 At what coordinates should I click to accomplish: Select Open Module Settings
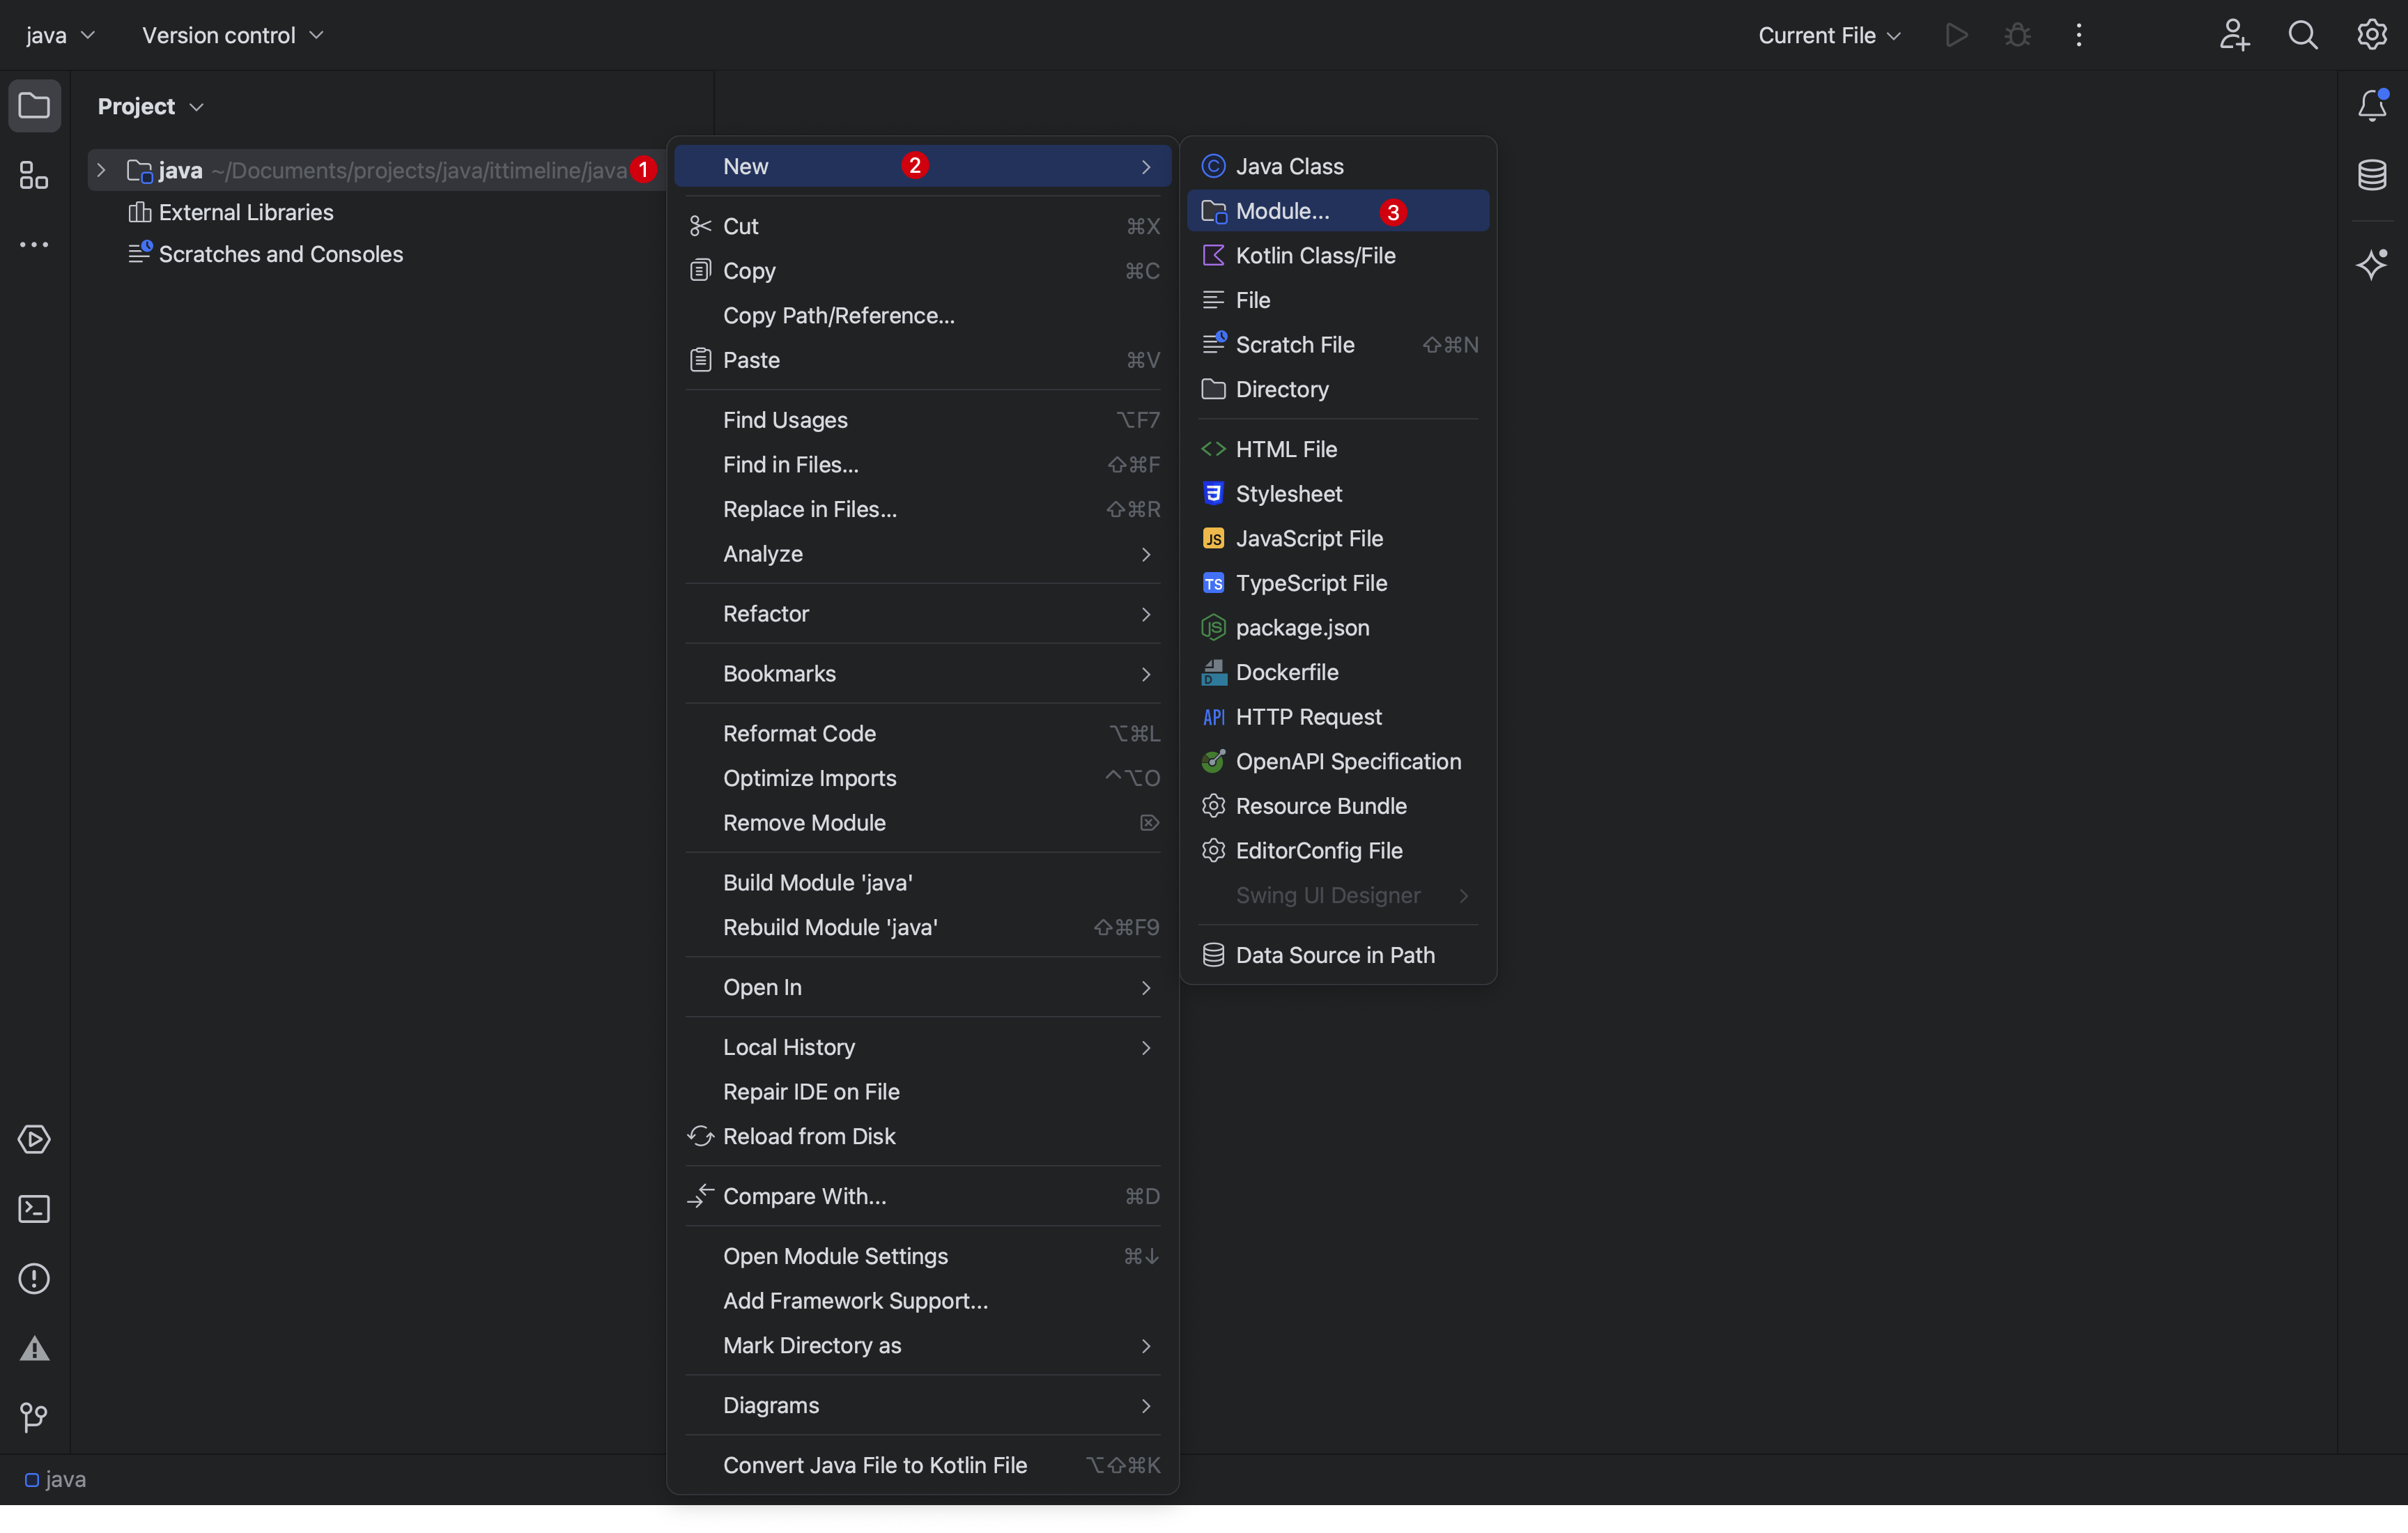(922, 1256)
